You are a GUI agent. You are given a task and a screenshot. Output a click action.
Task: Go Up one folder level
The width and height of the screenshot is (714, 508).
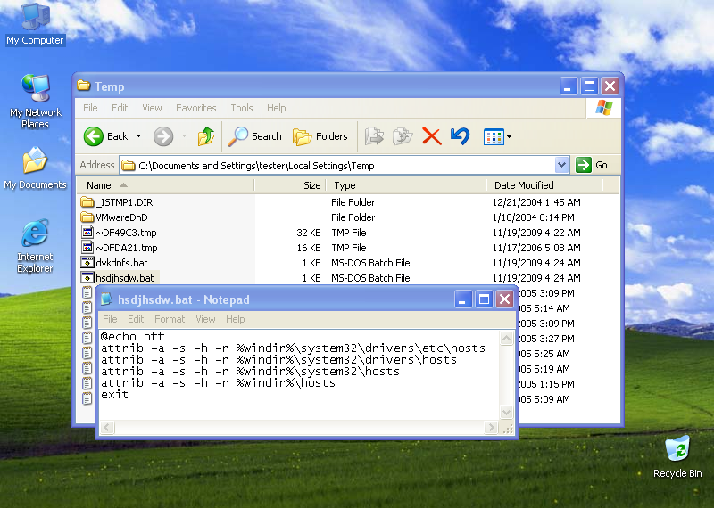pyautogui.click(x=206, y=136)
